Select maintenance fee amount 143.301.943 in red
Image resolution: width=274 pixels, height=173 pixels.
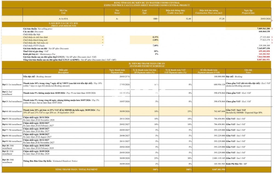click(264, 54)
